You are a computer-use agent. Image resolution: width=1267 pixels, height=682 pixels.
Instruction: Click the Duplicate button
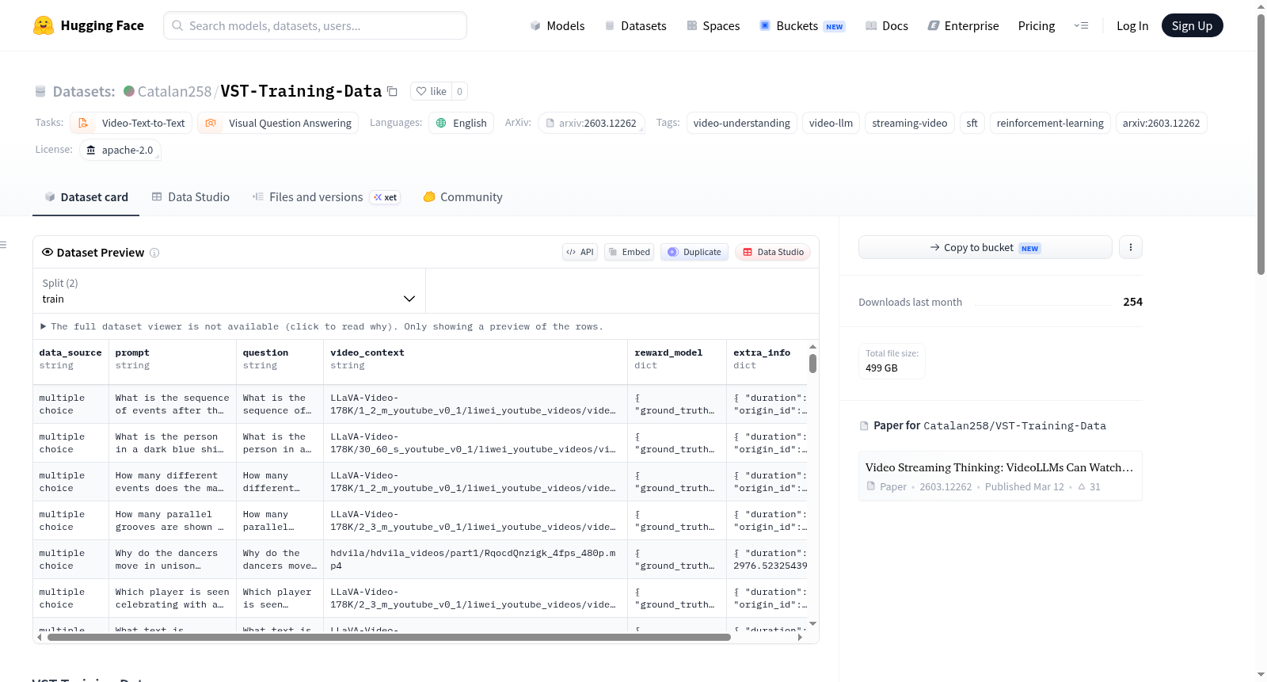point(694,252)
